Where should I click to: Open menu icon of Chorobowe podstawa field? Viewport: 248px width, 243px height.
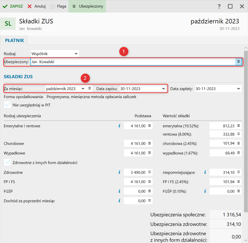(150, 143)
